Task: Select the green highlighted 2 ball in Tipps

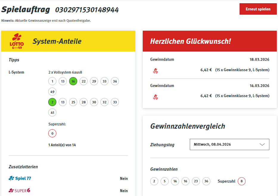Action: (52, 102)
